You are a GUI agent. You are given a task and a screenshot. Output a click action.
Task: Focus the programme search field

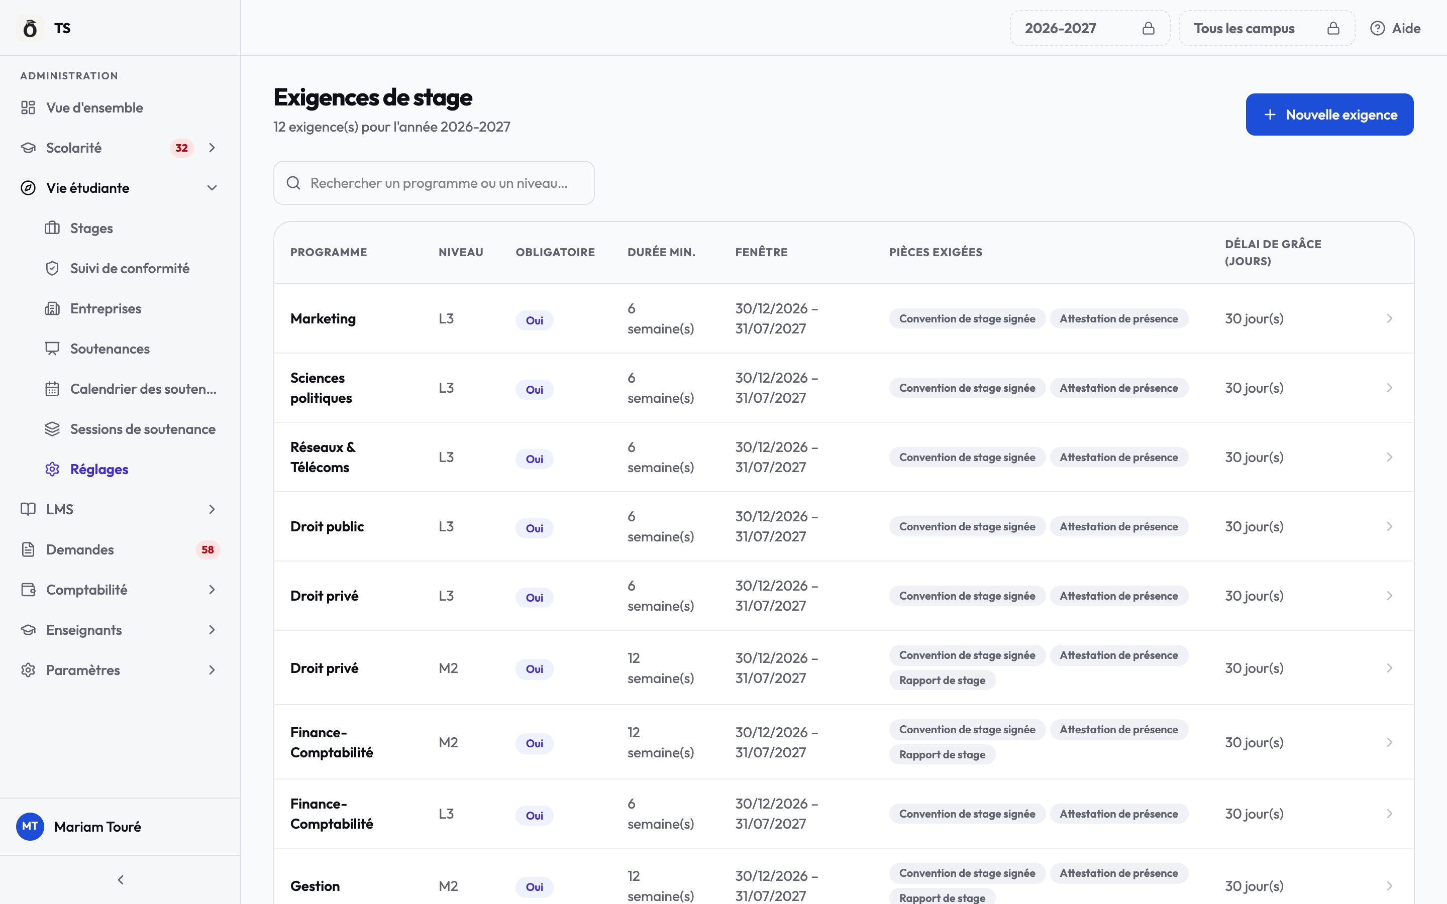point(434,183)
